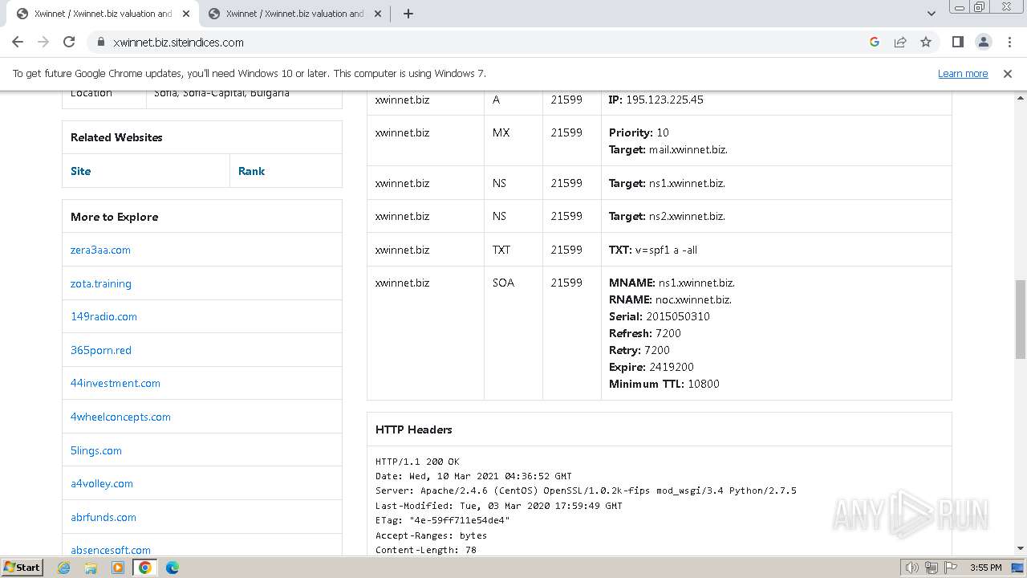Close the second Xwinnet tab
Screen dimensions: 1027x578
tap(378, 14)
